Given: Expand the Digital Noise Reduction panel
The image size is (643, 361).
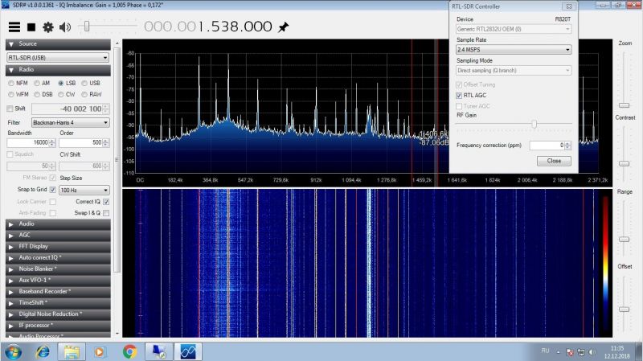Looking at the screenshot, I should point(58,314).
